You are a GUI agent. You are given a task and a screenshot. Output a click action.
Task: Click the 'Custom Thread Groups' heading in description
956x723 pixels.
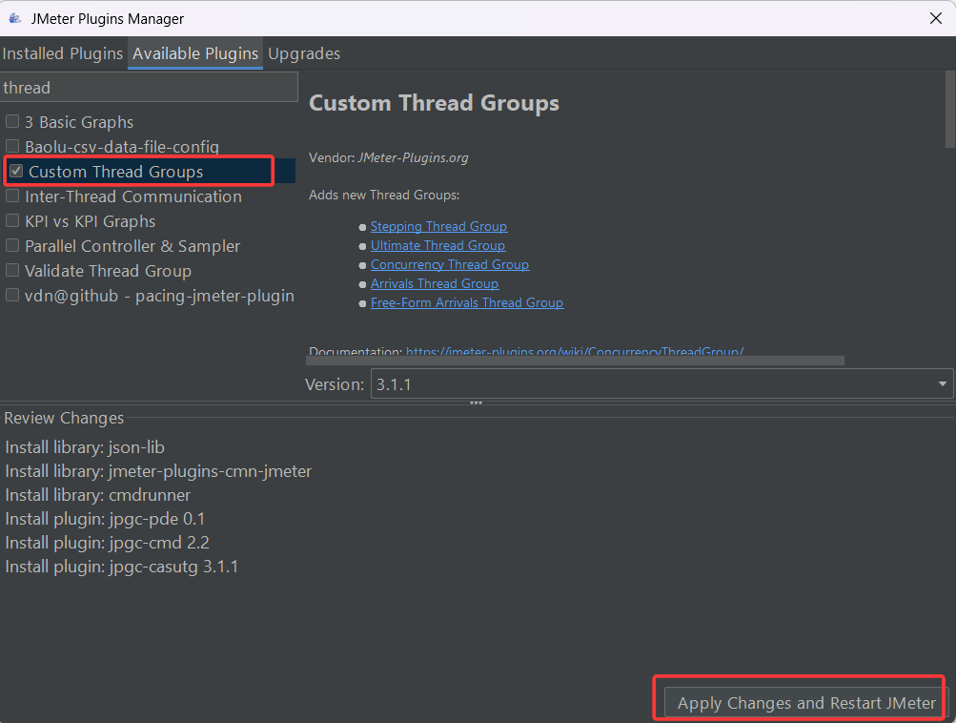434,103
